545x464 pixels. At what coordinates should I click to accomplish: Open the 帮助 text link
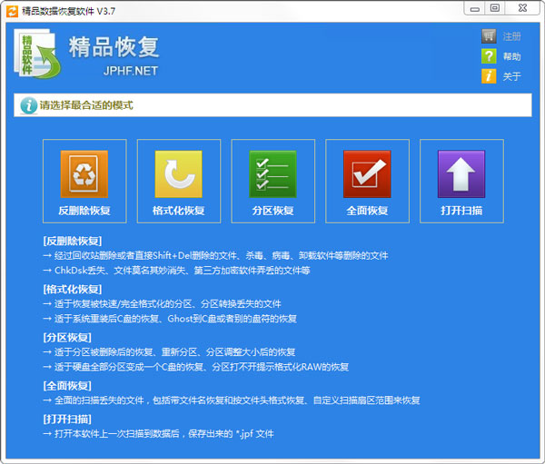point(511,57)
